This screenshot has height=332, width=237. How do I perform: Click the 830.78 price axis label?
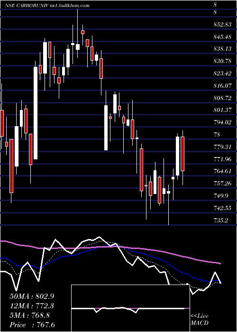coord(222,61)
